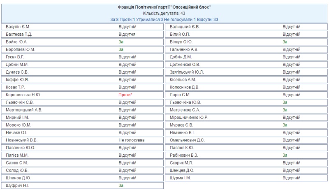The height and width of the screenshot is (190, 329).
Task: Click the "За" vote beside Мураєв Є.В.
Action: [285, 125]
